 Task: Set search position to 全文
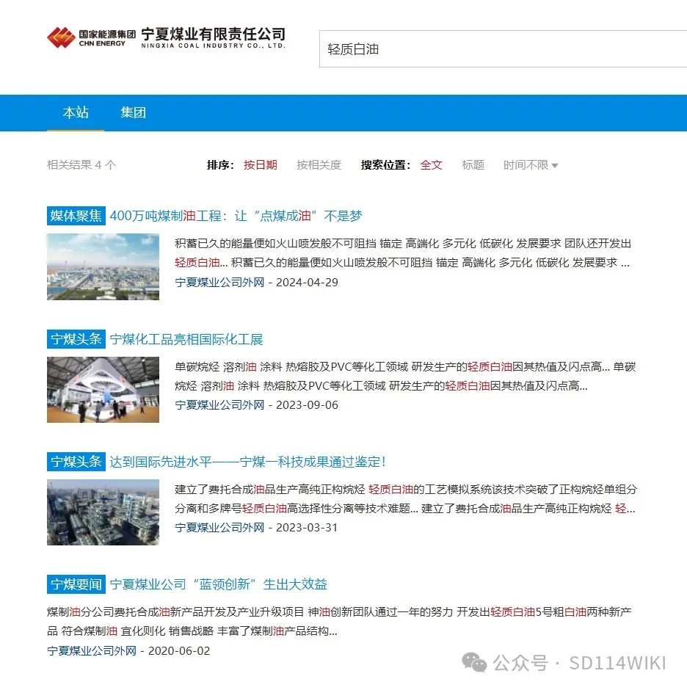tap(431, 165)
